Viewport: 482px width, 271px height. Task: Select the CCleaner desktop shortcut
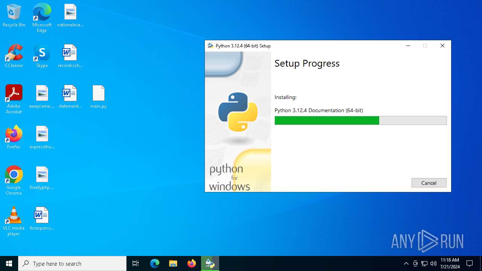pos(14,56)
